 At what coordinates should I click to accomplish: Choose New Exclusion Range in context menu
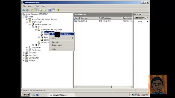[62, 34]
